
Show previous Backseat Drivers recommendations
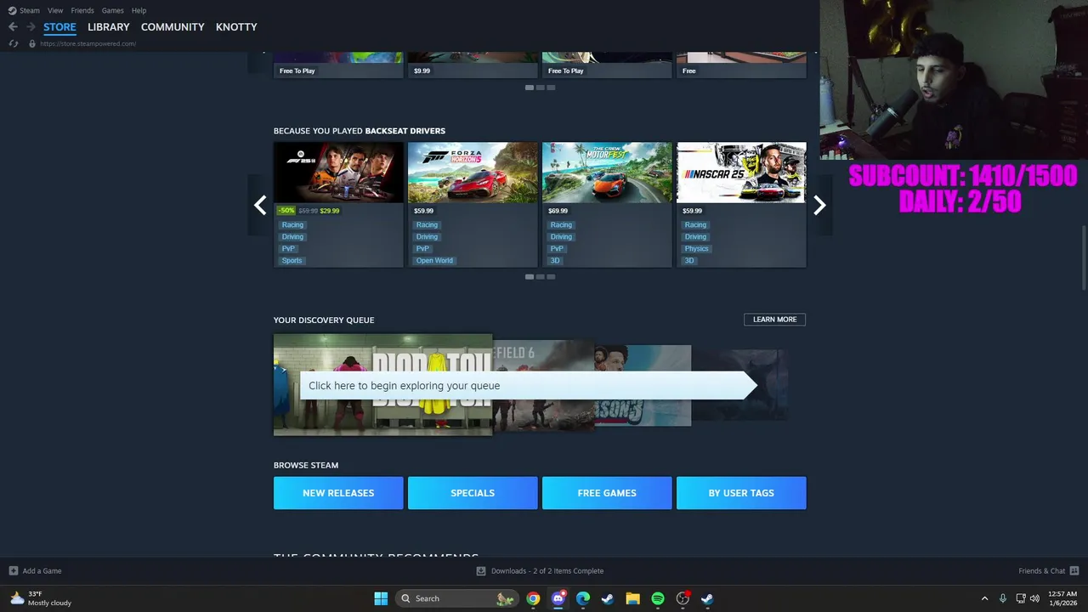tap(260, 205)
